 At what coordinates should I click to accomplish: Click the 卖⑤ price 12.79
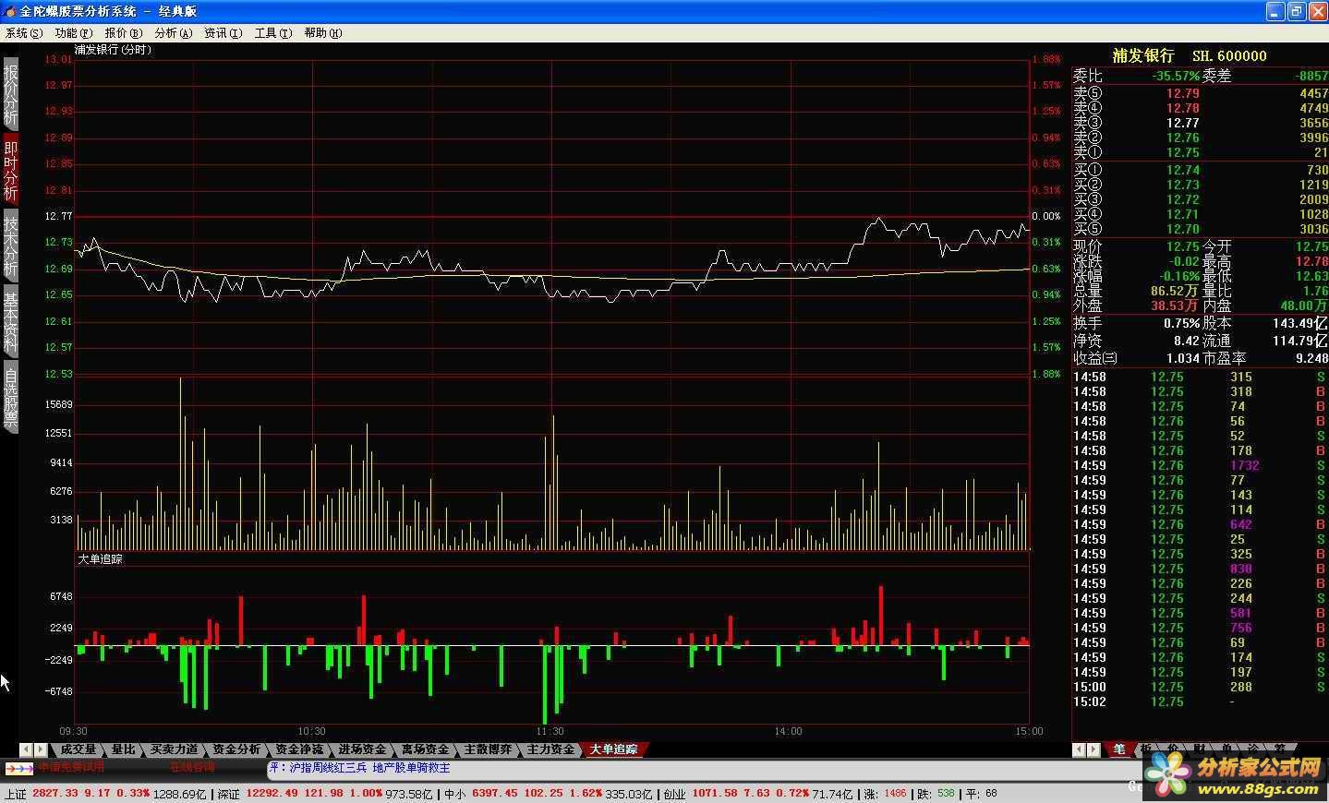[1182, 93]
